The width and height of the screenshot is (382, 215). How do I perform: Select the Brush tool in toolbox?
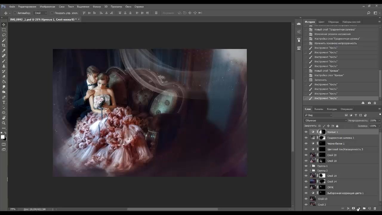tap(4, 61)
